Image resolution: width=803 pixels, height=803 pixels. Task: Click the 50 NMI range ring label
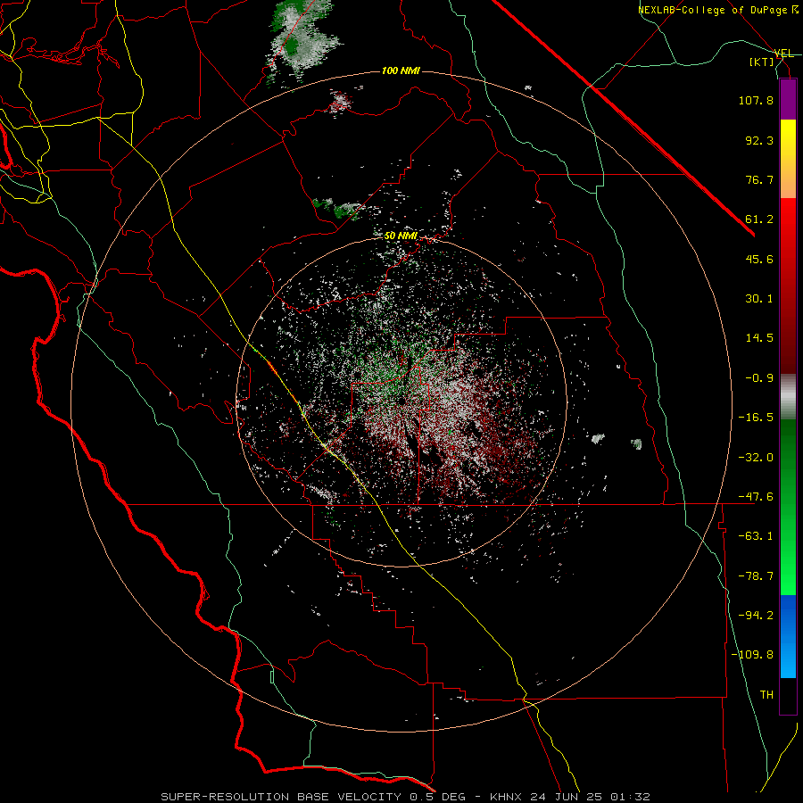(401, 236)
